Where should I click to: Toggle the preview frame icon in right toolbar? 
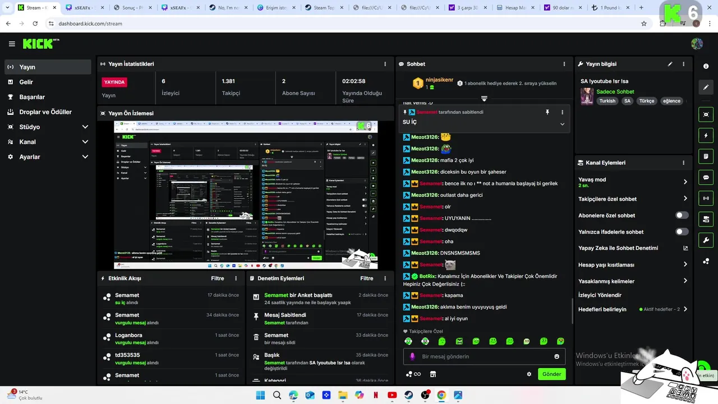(x=706, y=114)
